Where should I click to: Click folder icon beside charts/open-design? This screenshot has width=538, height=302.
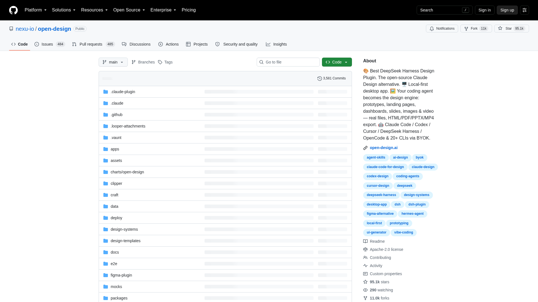[x=106, y=172]
